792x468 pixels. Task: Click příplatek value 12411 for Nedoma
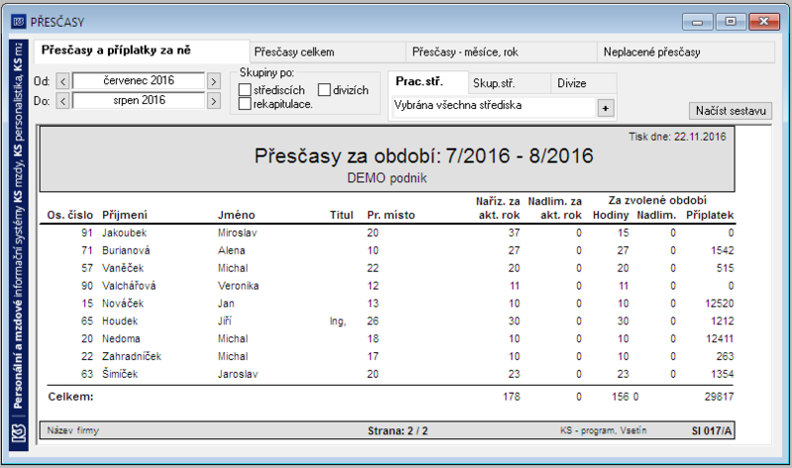[x=720, y=338]
